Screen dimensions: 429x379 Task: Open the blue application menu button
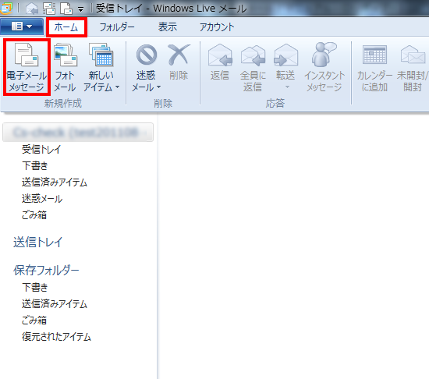[22, 27]
